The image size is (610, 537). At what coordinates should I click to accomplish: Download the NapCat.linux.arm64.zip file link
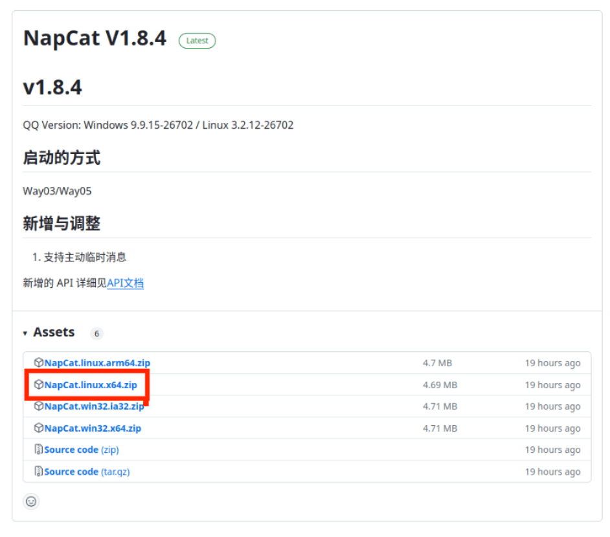(97, 363)
